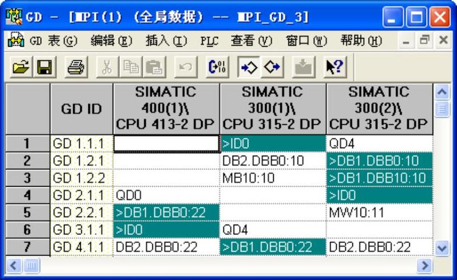Click the Download to PLC icon
457x280 pixels.
304,67
